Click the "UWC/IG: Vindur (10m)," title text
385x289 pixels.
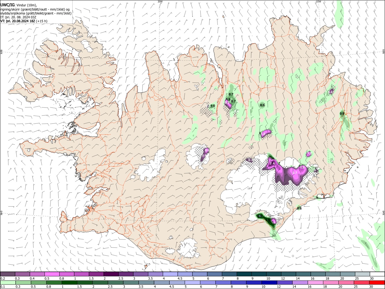tap(19, 5)
